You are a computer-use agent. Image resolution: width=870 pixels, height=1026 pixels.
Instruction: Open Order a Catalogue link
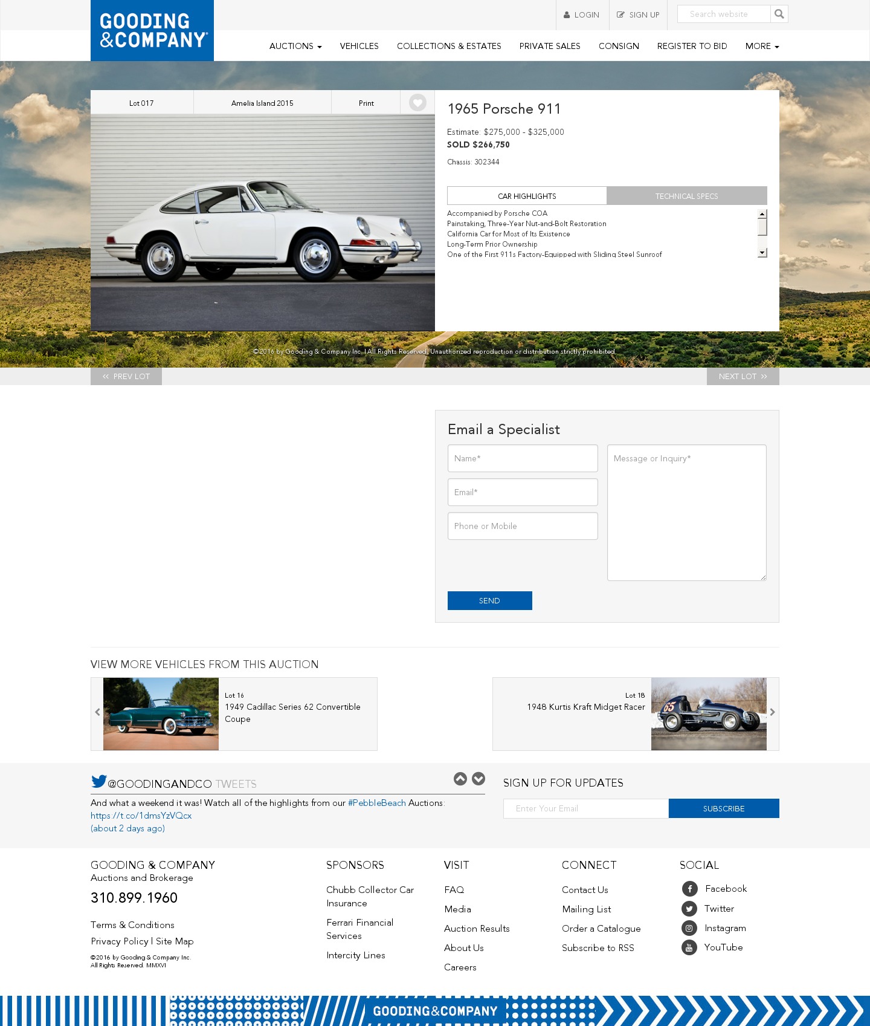601,929
